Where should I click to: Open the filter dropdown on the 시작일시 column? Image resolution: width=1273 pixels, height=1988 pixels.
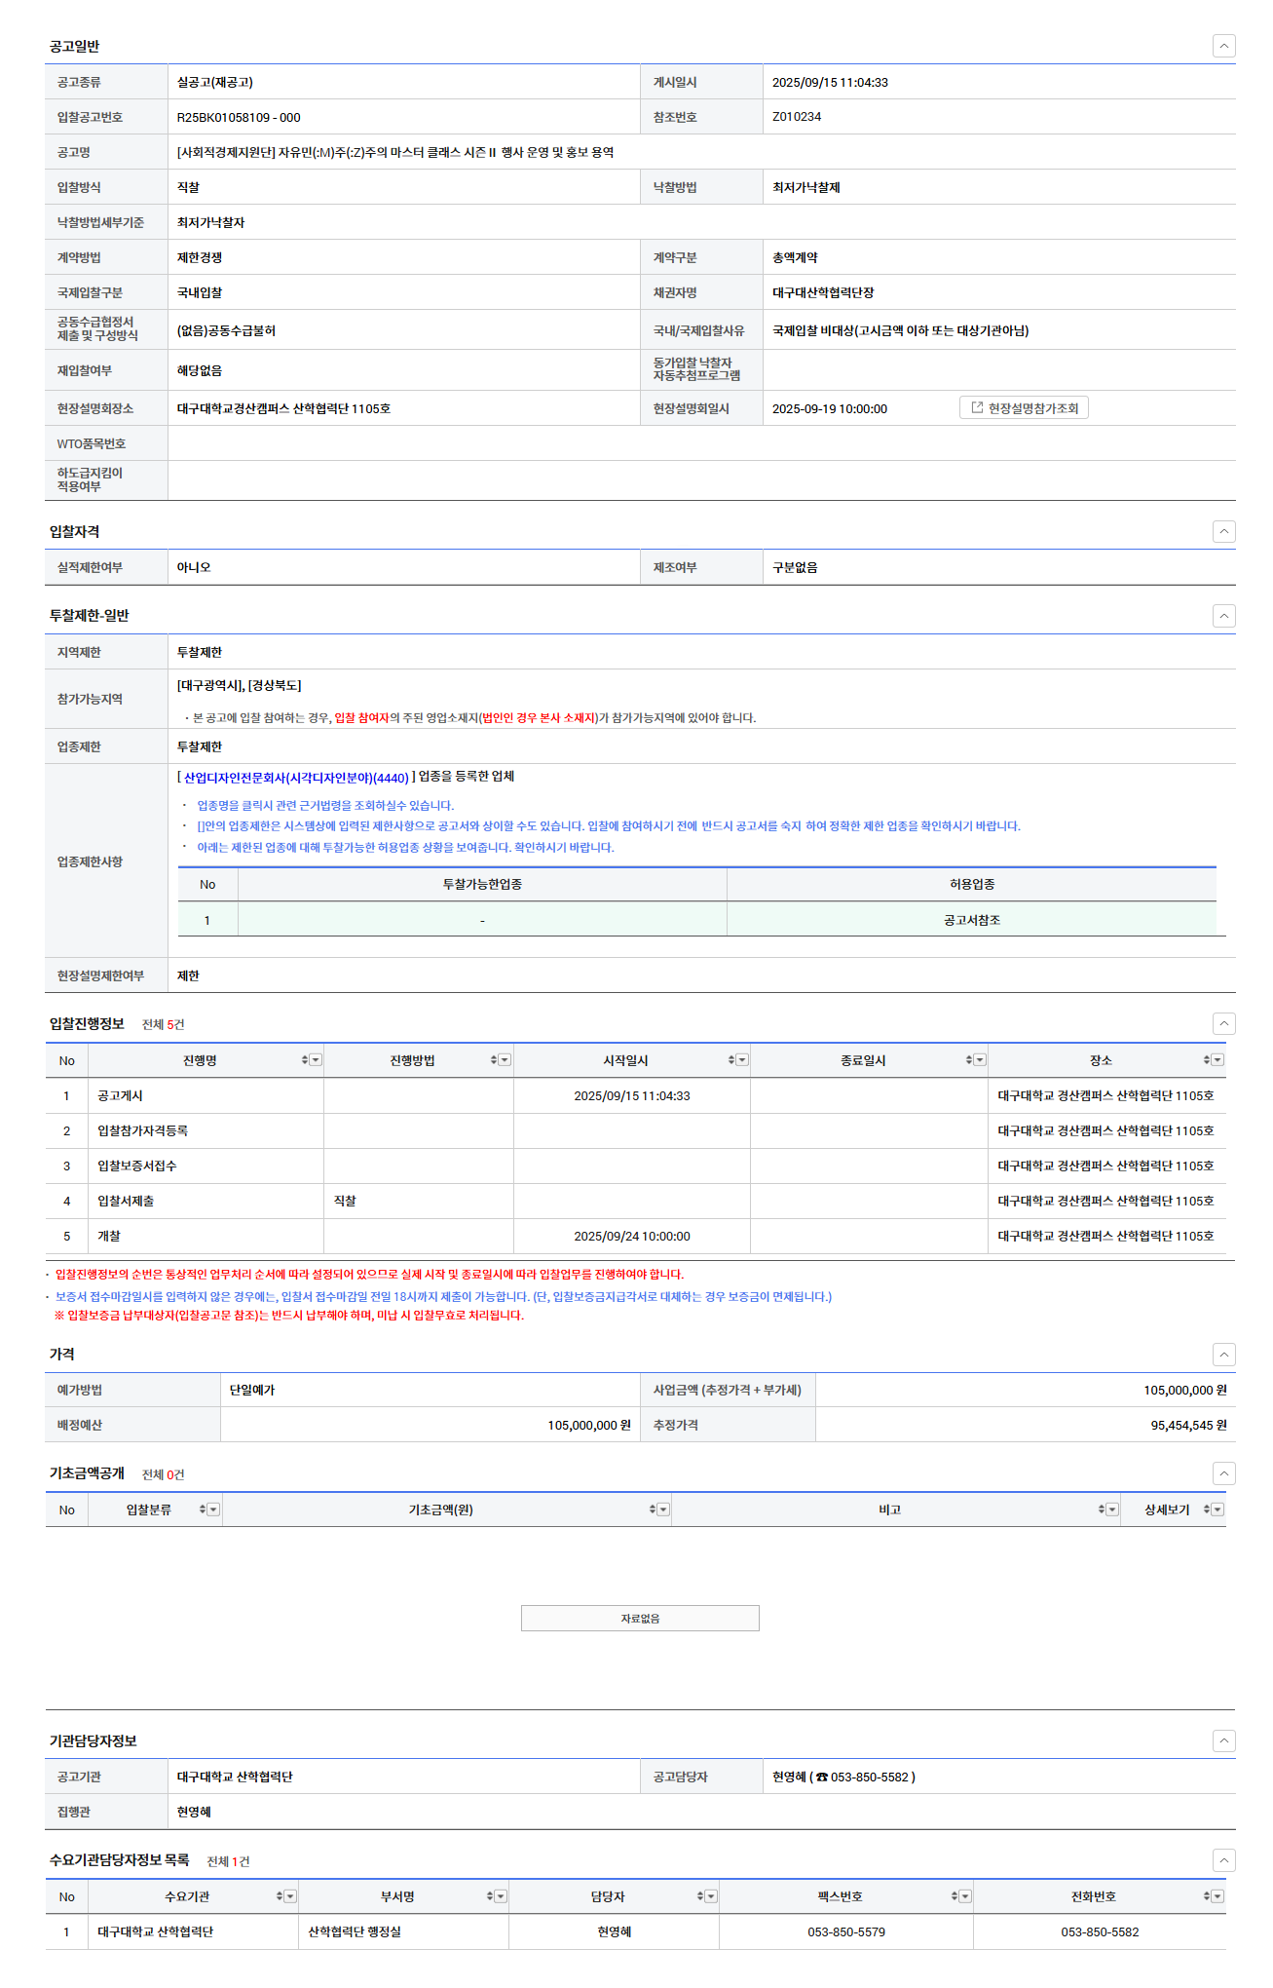742,1060
